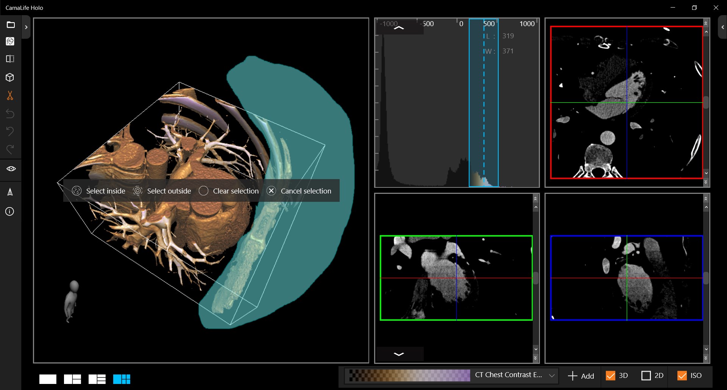Switch to layout with three side rows
The image size is (727, 390).
coord(97,379)
